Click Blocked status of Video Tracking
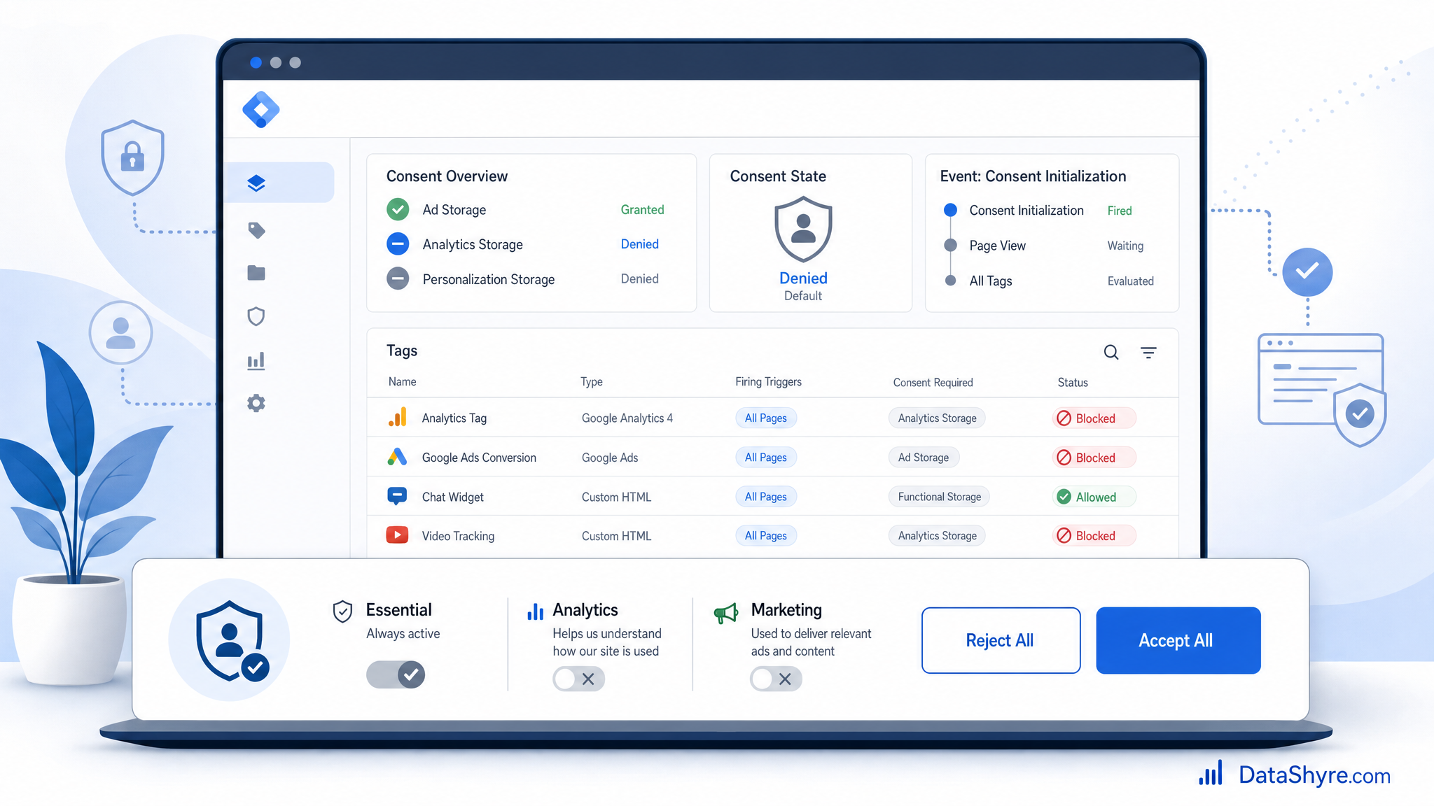Viewport: 1434px width, 806px height. [x=1094, y=535]
